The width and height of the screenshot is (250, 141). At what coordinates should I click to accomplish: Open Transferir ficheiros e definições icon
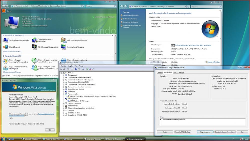pyautogui.click(x=34, y=40)
